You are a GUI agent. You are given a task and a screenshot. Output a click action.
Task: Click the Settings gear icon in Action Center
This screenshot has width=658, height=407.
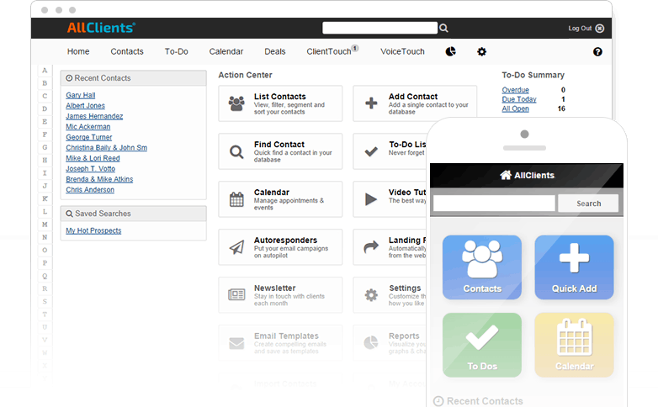(x=371, y=295)
